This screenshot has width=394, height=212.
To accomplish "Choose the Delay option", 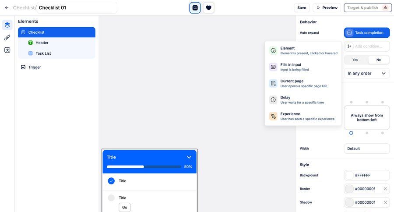I will pos(303,100).
